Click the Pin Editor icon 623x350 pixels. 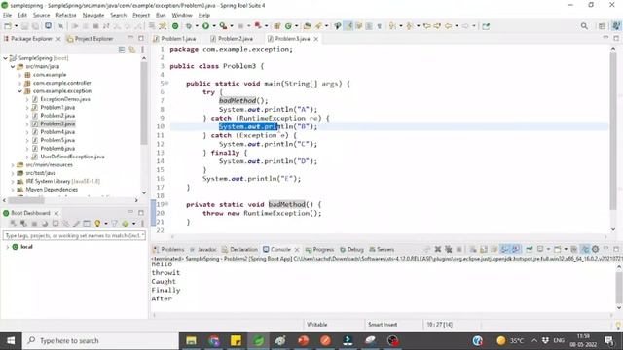point(486,26)
